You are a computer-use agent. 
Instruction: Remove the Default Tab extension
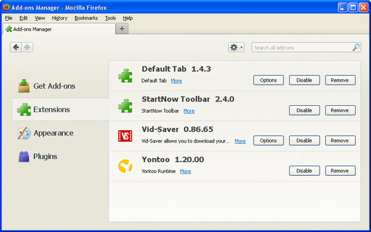coord(340,81)
